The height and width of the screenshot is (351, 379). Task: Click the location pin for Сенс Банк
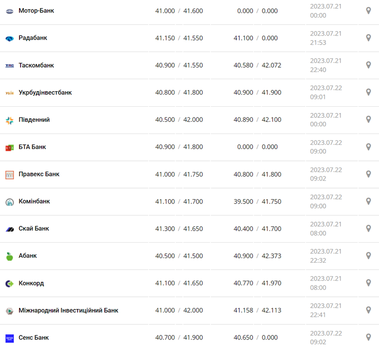point(368,337)
